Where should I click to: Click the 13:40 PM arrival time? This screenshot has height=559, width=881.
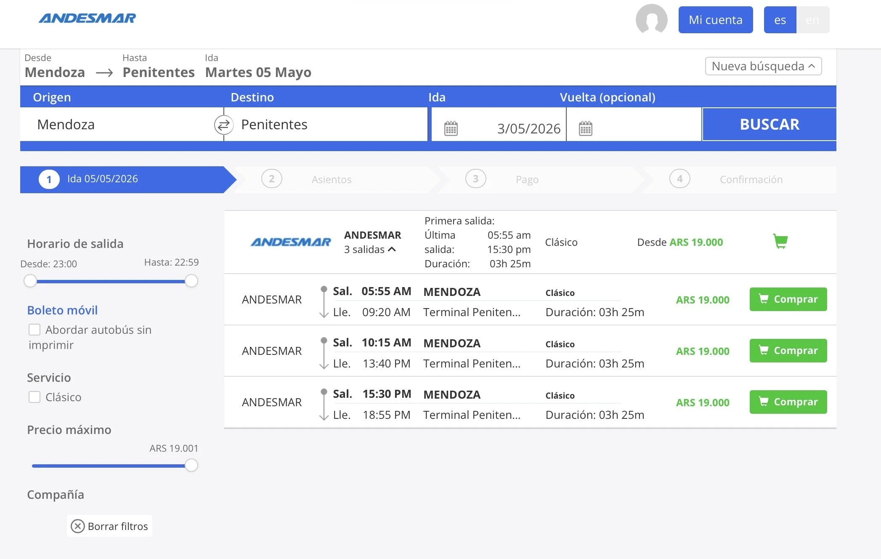(386, 363)
